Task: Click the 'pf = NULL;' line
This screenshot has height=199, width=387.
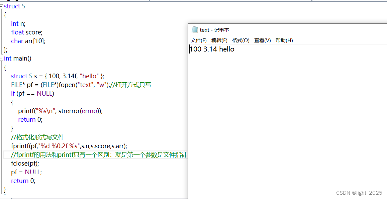Action: (x=26, y=172)
